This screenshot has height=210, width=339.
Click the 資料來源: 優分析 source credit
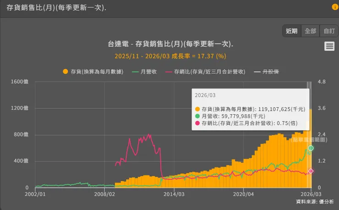[315, 202]
